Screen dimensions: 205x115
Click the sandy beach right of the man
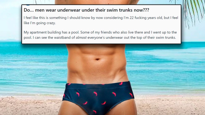pyautogui.click(x=170, y=106)
